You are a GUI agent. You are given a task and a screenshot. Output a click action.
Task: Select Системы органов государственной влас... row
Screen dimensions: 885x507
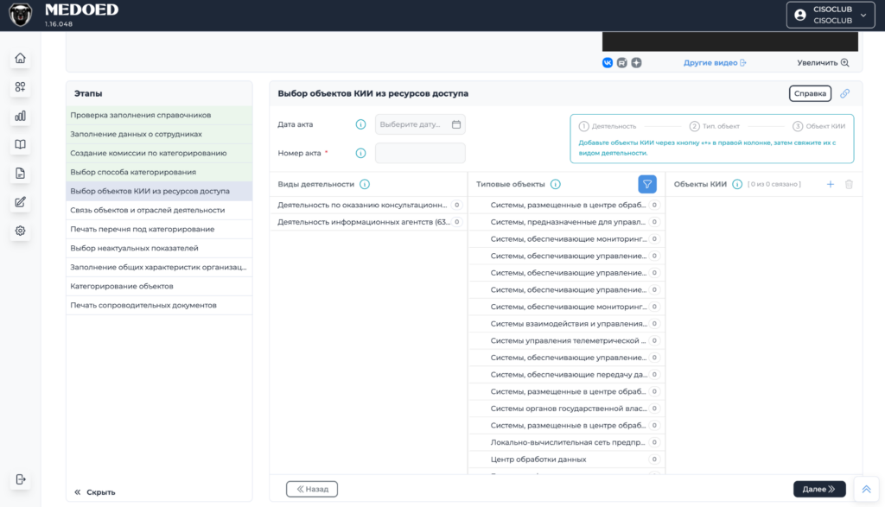[x=567, y=409]
